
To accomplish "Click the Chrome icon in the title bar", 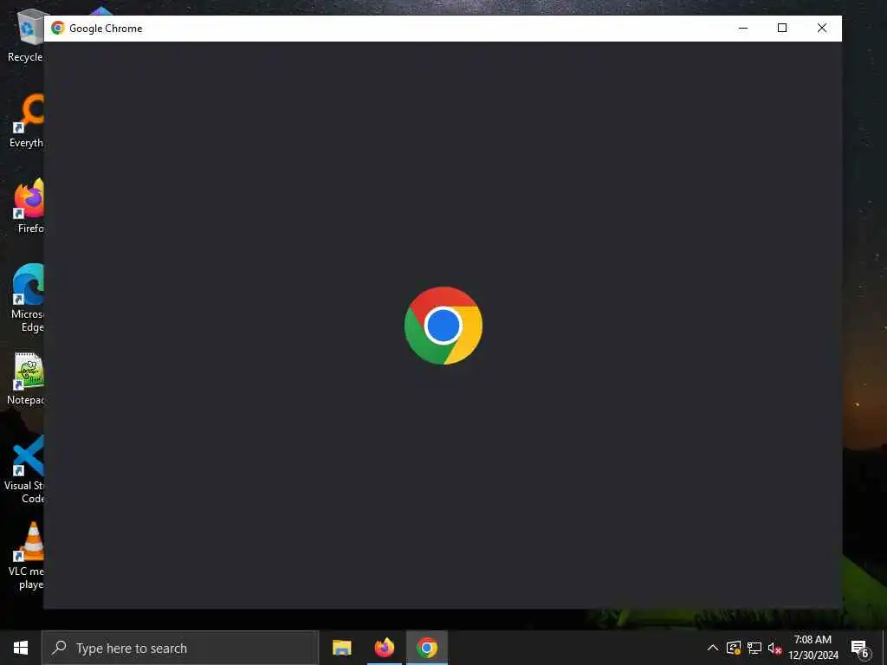I will [x=58, y=29].
